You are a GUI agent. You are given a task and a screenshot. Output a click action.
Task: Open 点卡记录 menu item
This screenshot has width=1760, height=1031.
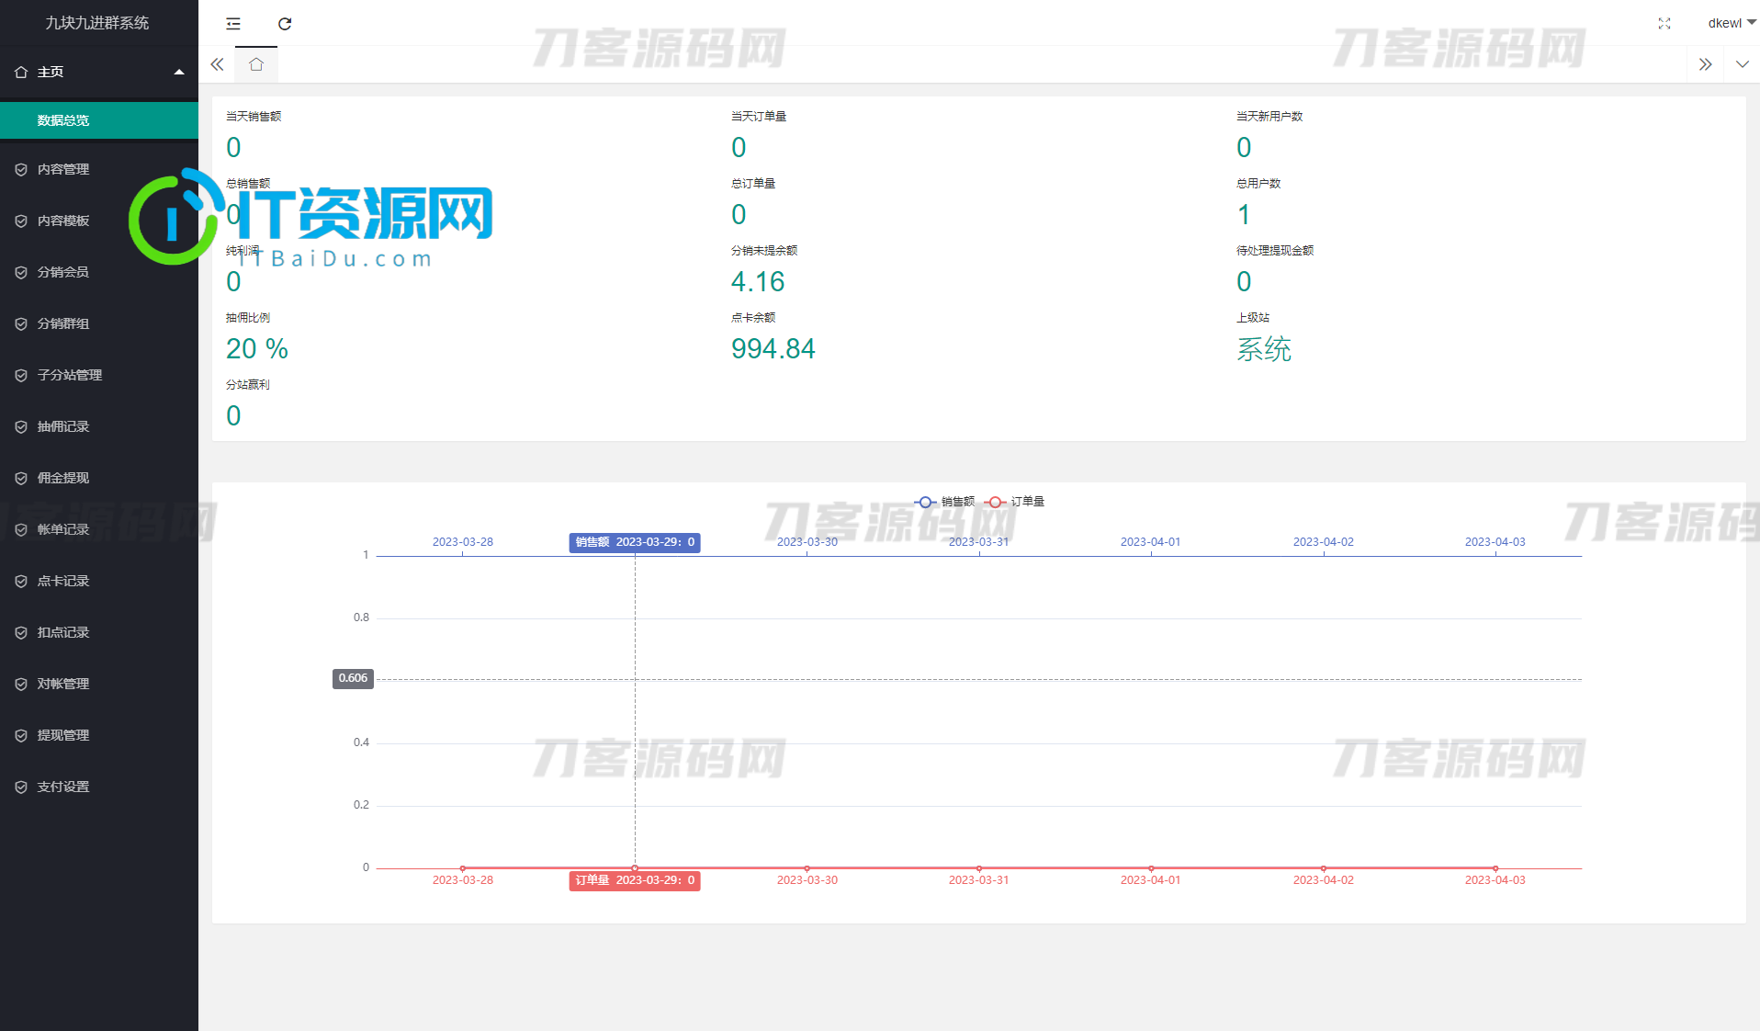click(99, 581)
